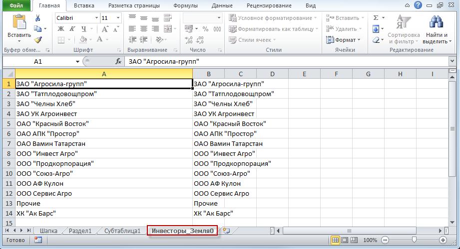The image size is (460, 249).
Task: Open the Формат cells menu
Action: point(343,40)
